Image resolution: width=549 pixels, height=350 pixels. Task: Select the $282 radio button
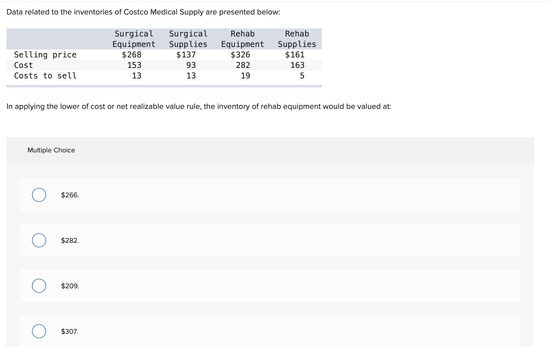click(x=39, y=241)
